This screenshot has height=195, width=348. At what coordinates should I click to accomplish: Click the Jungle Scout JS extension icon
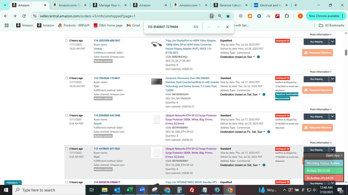tap(250, 16)
